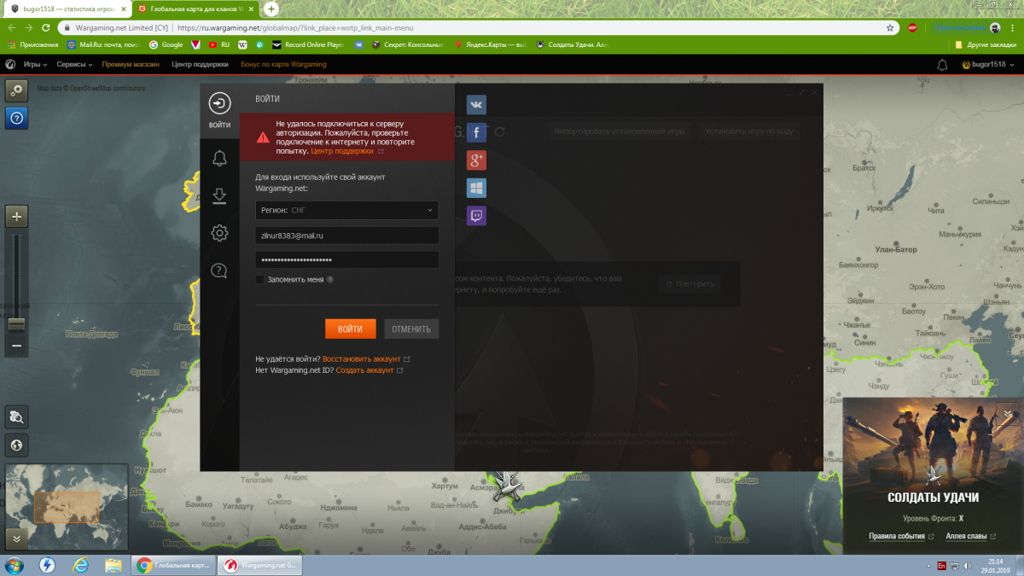Screen dimensions: 1024x576
Task: Open Windows Start menu
Action: pos(15,565)
